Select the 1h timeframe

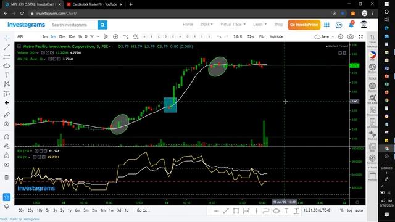point(80,37)
